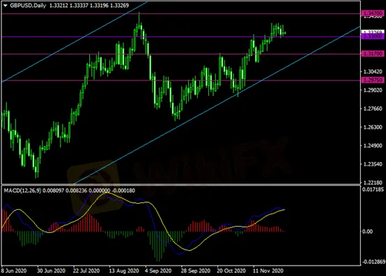The height and width of the screenshot is (276, 386).
Task: Click the 1.22180 price scale value
Action: (x=373, y=183)
